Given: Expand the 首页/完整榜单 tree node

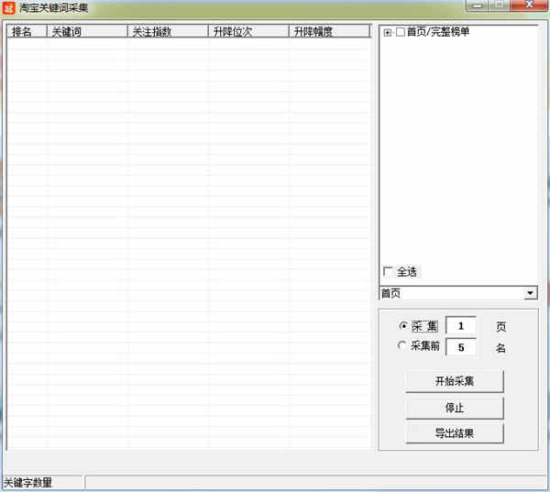Looking at the screenshot, I should click(387, 33).
